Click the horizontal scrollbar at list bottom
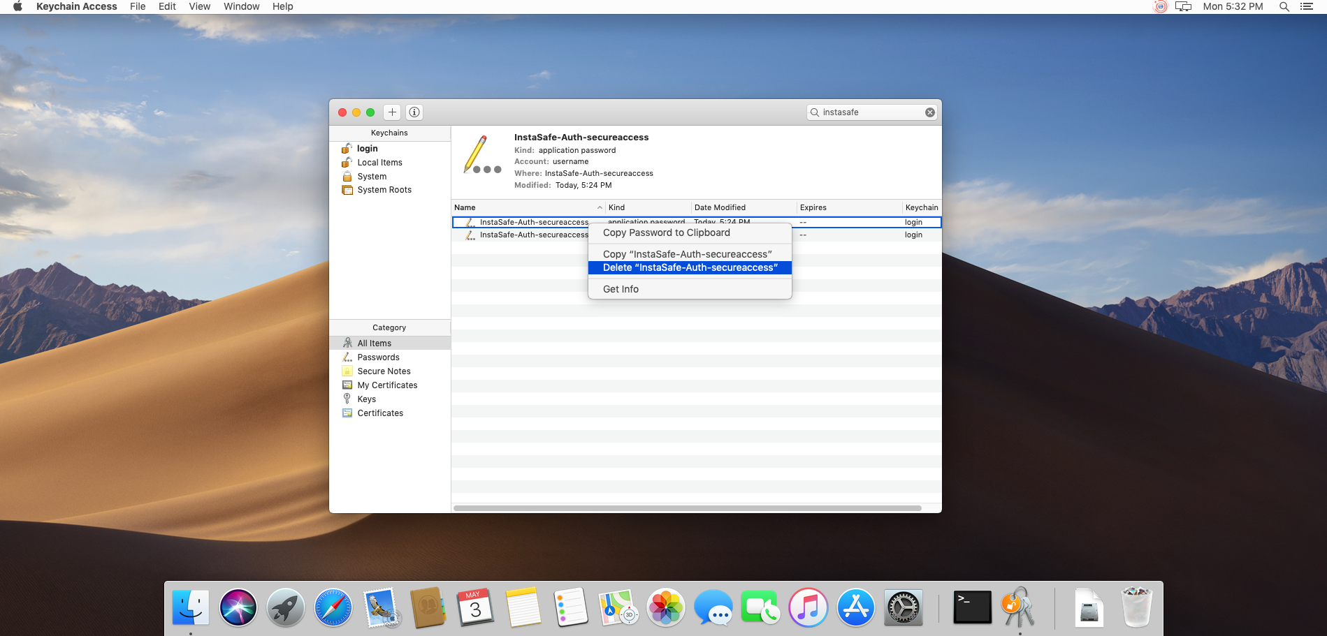The image size is (1327, 636). click(x=687, y=508)
